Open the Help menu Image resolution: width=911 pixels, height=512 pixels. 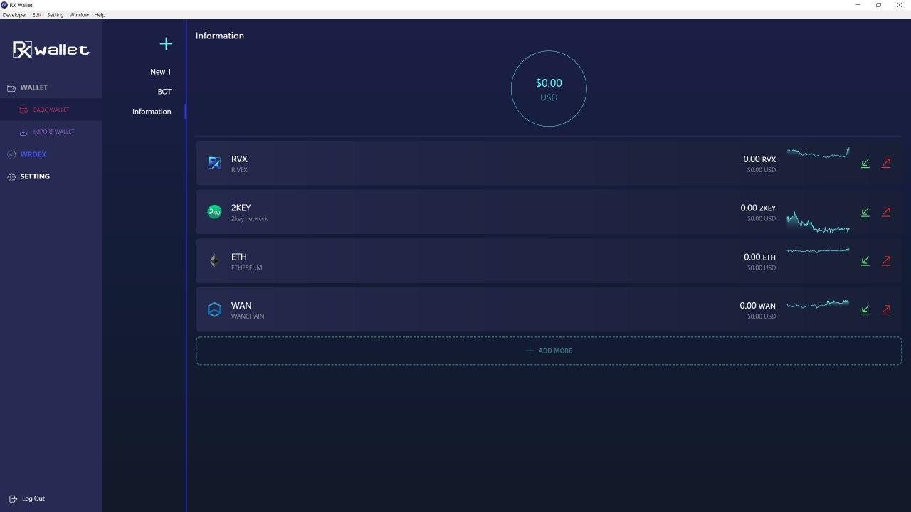100,15
